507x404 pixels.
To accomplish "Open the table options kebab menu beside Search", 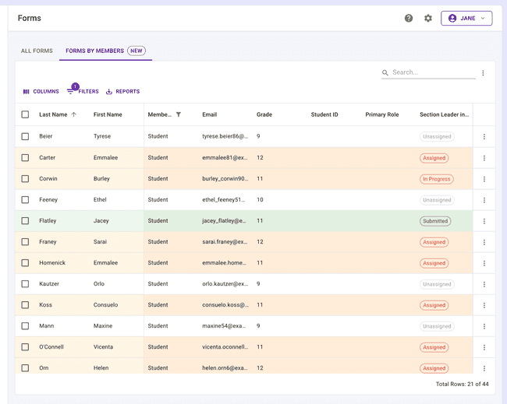I will click(x=483, y=73).
